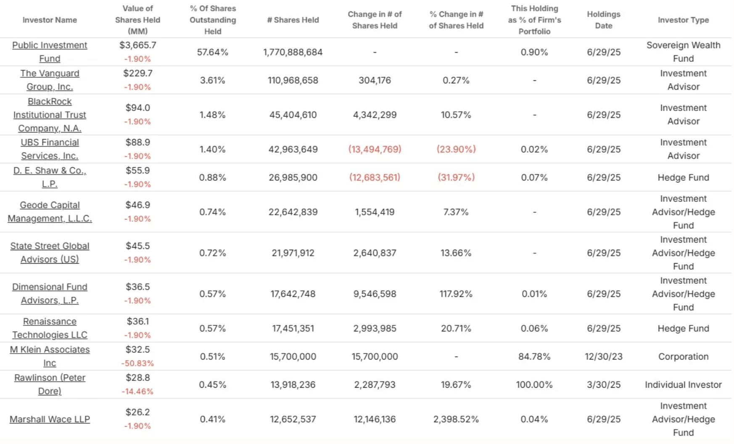Open Geode Capital Management, L.L.C. link
Image resolution: width=734 pixels, height=444 pixels.
coord(50,211)
